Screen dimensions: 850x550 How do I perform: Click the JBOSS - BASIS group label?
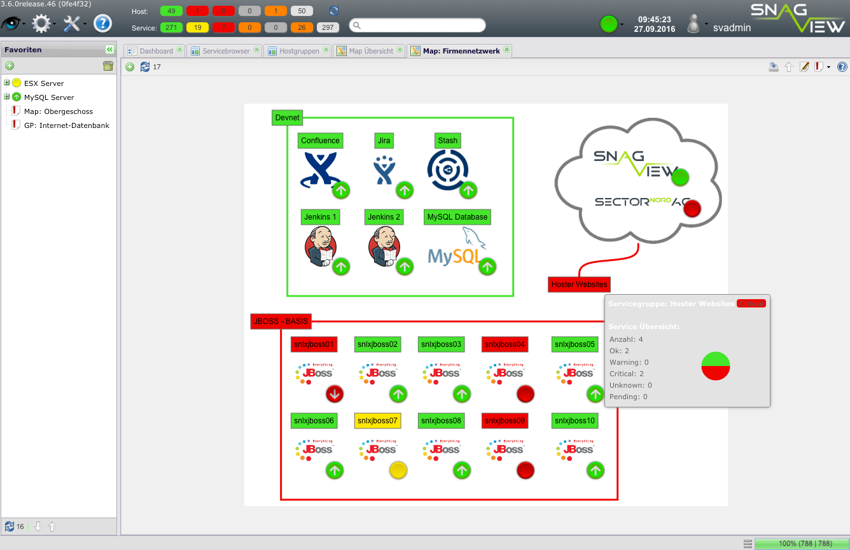(280, 321)
